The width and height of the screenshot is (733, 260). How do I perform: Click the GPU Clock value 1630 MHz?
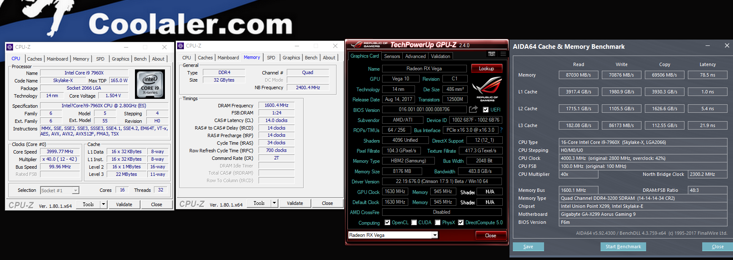pos(395,191)
